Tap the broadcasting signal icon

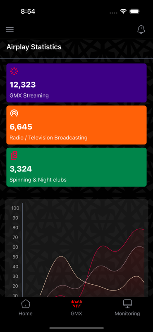tap(14, 113)
